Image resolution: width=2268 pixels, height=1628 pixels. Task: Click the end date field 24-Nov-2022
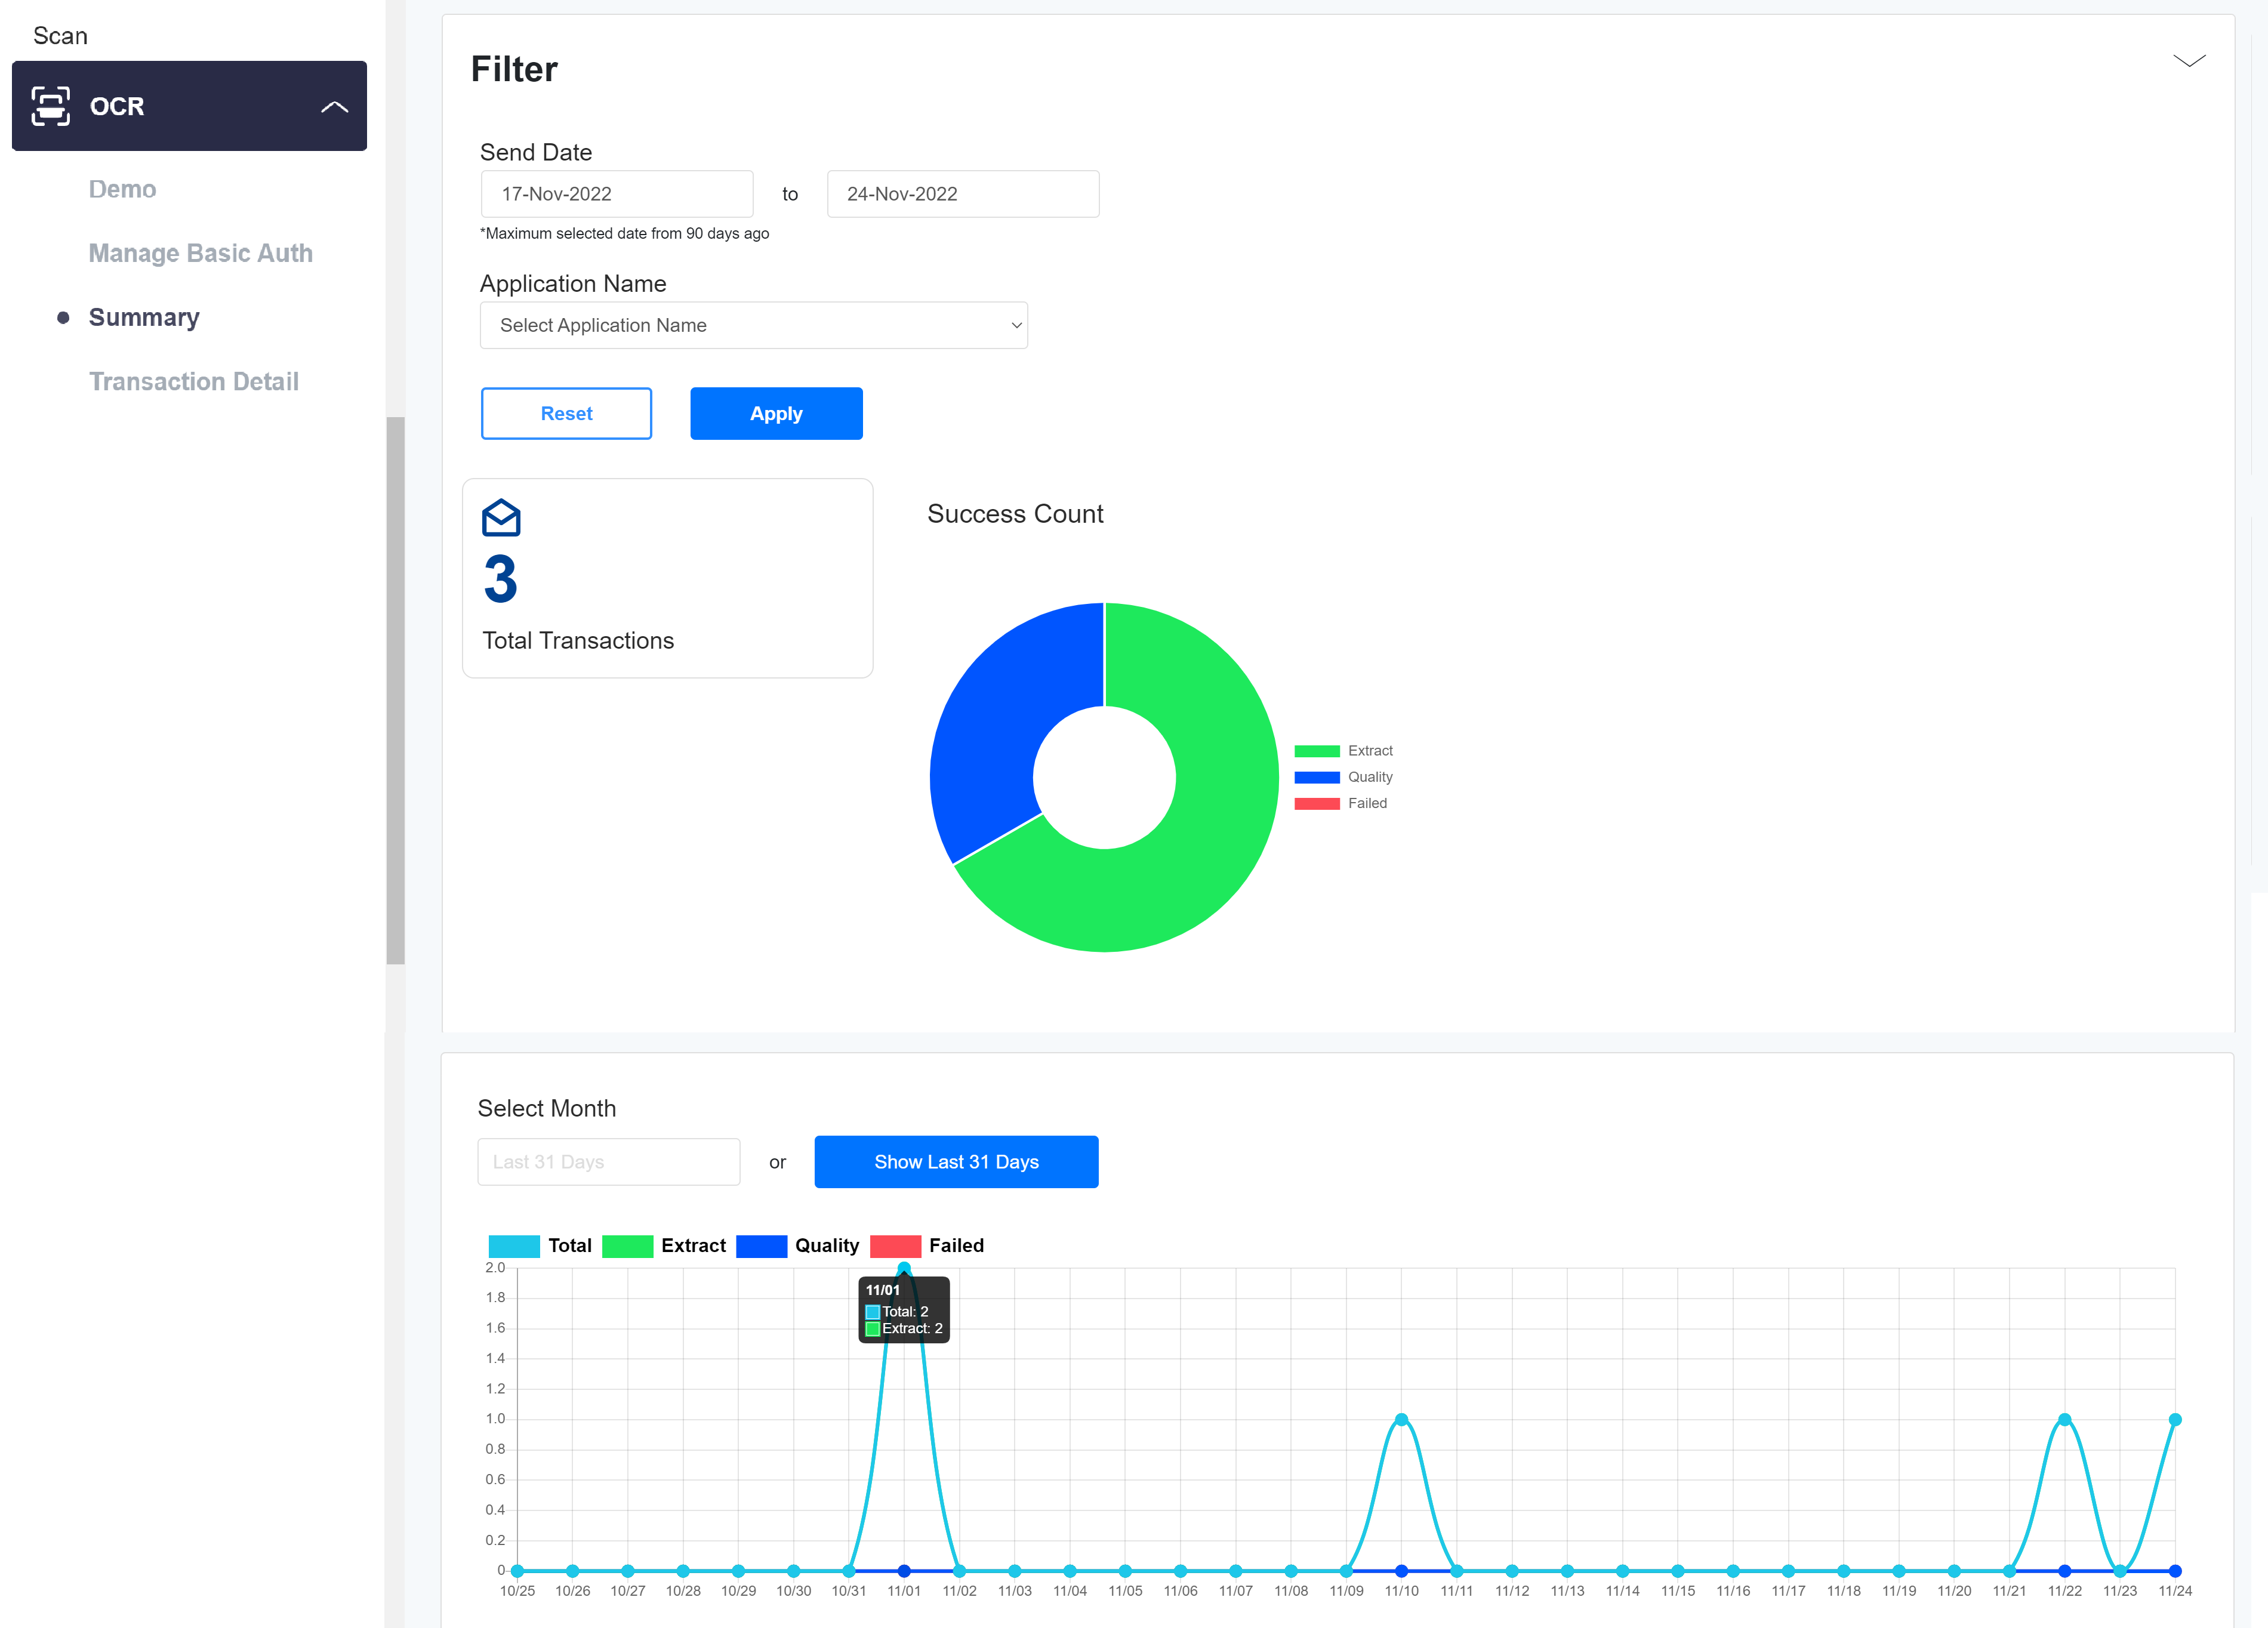tap(962, 194)
